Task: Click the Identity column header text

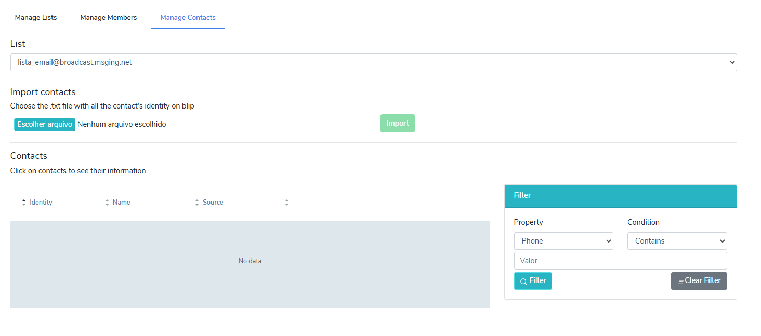Action: [x=41, y=203]
